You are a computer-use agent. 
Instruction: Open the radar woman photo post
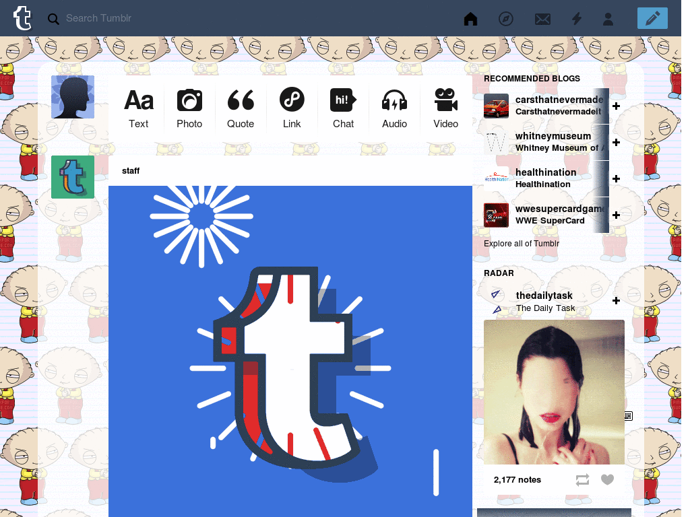click(554, 392)
